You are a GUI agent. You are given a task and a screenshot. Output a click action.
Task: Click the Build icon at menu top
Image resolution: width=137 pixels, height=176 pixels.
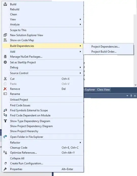(5, 4)
